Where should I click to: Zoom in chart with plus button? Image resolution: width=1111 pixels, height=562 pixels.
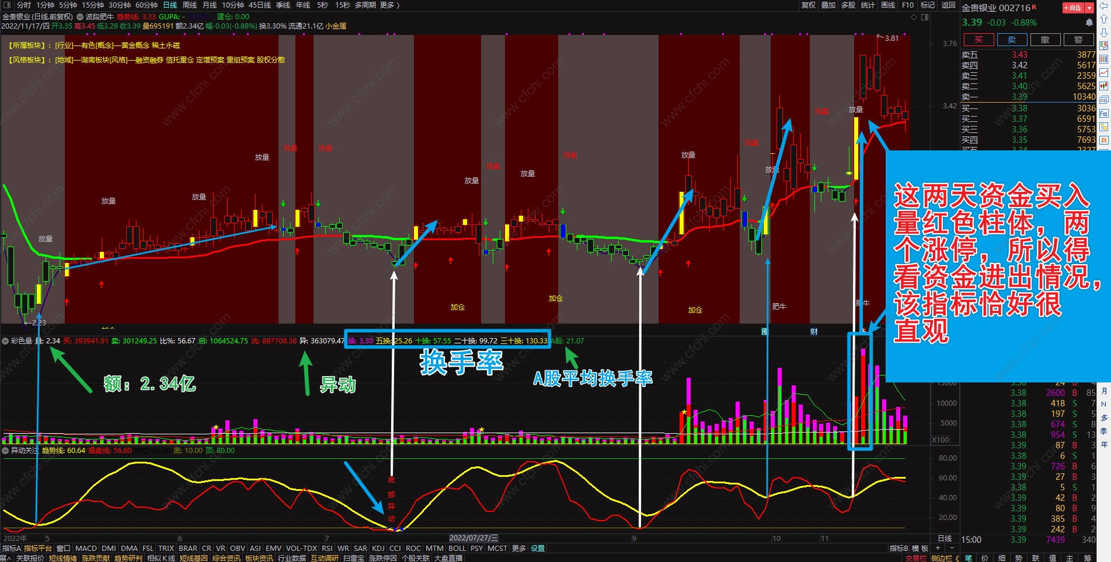pyautogui.click(x=938, y=548)
